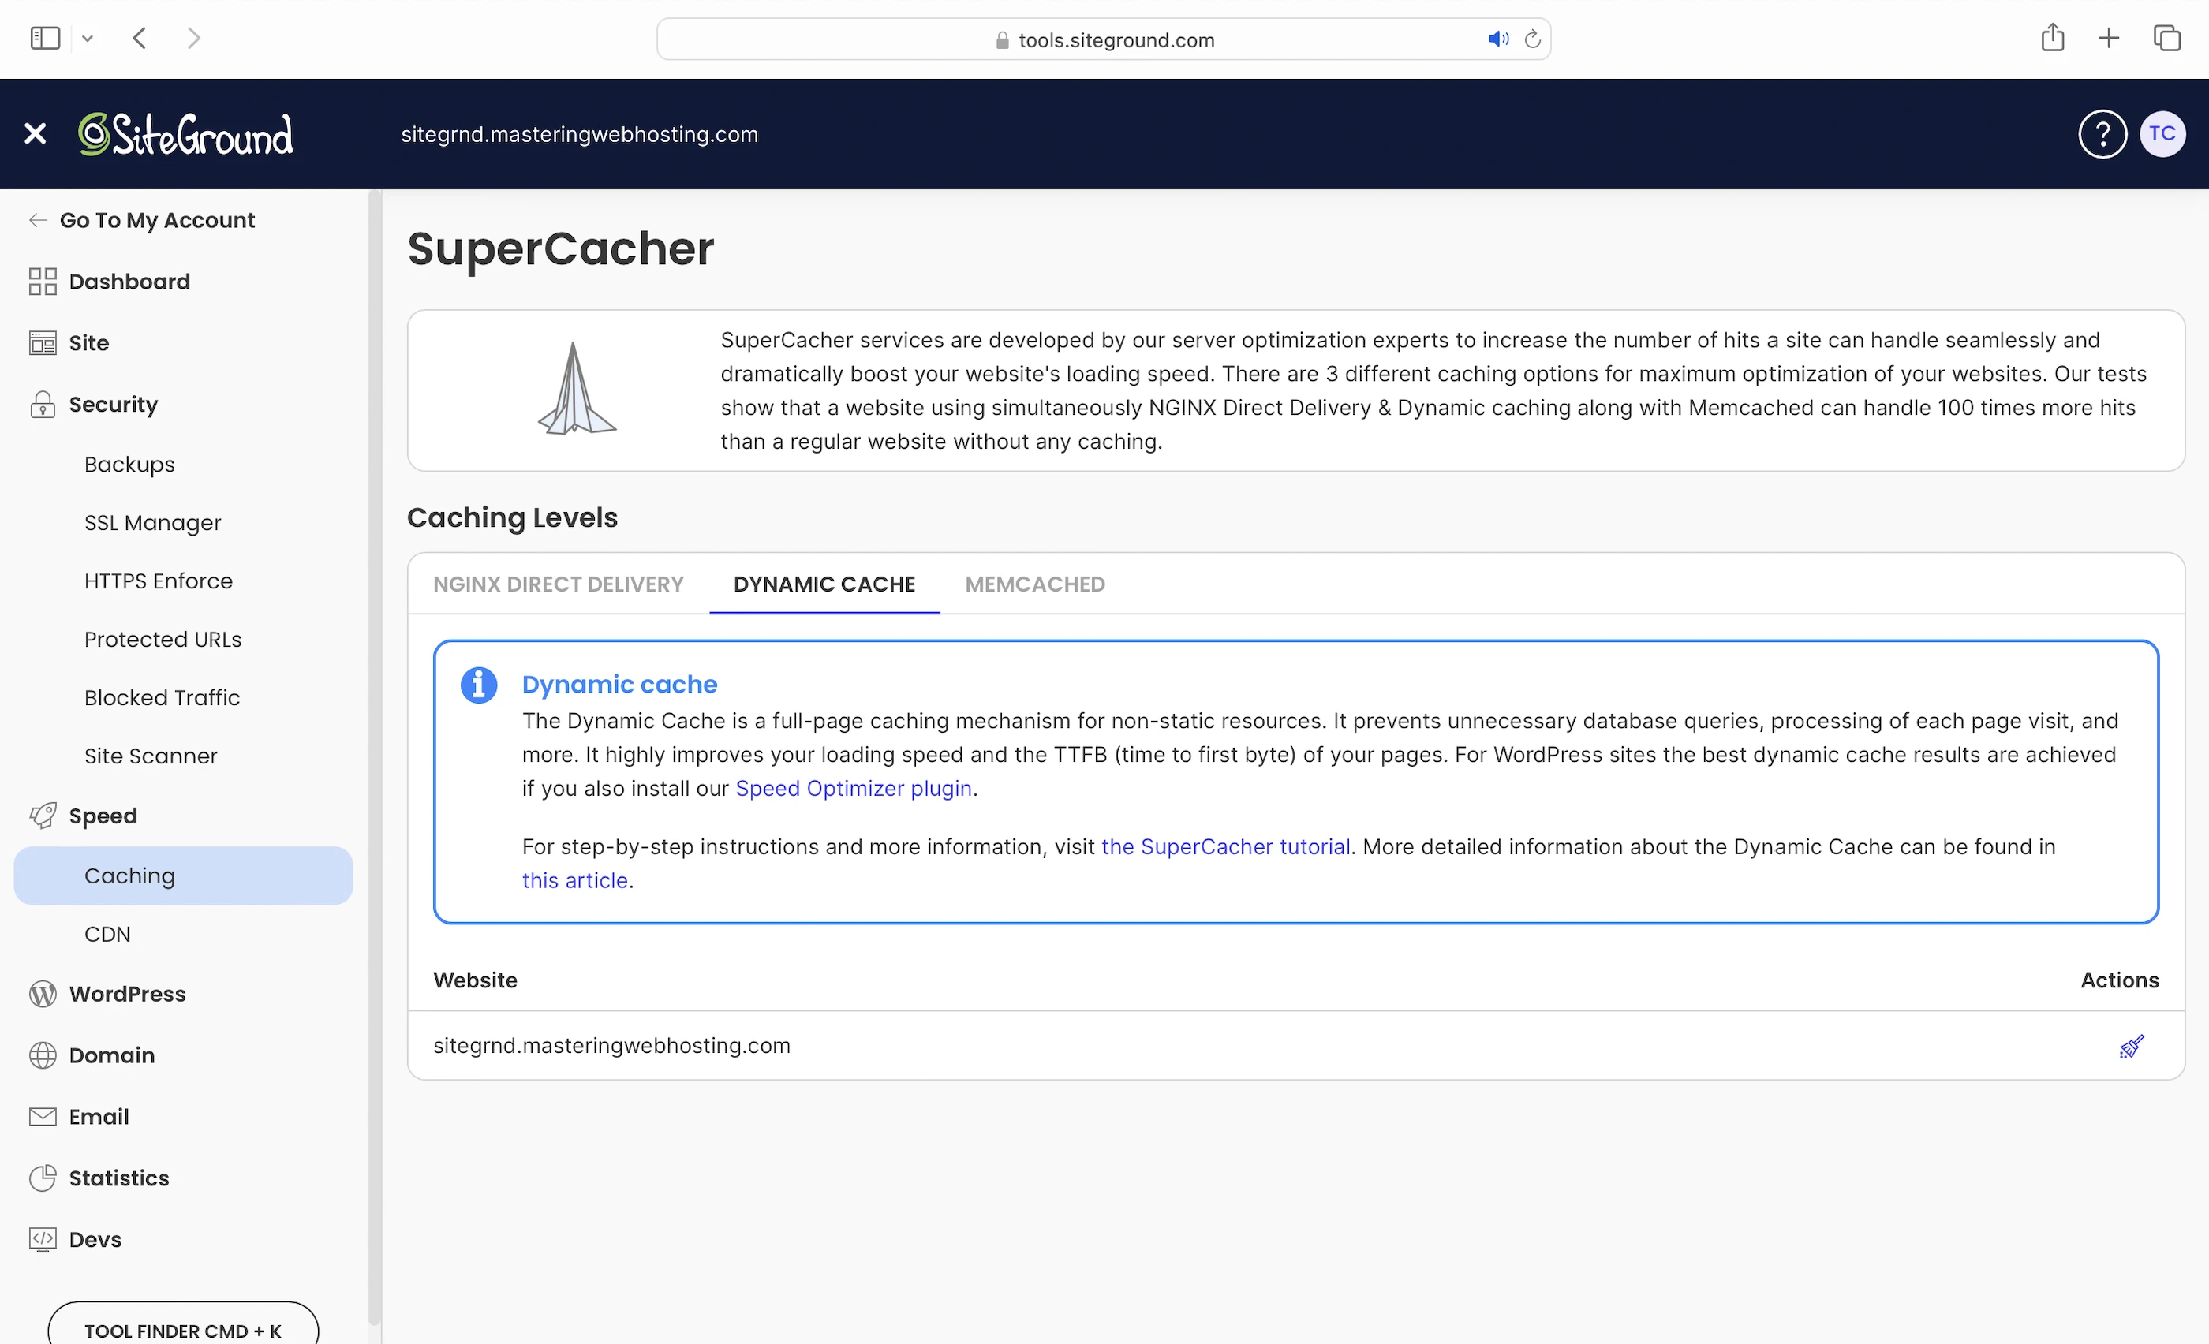Open the help question mark icon

(2102, 134)
